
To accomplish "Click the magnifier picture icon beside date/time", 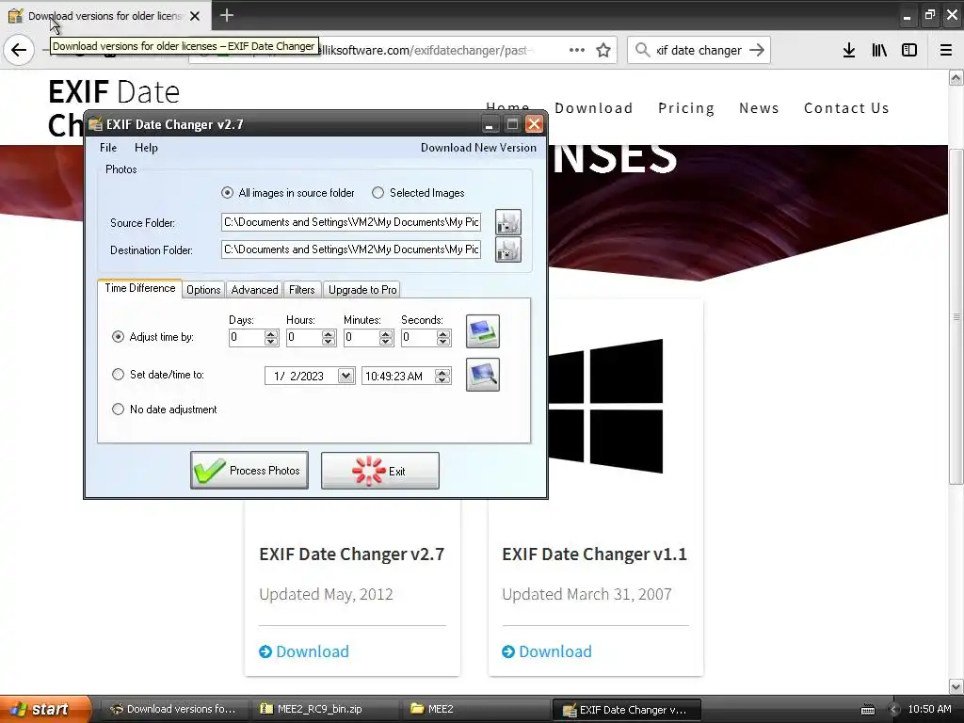I will coord(483,375).
